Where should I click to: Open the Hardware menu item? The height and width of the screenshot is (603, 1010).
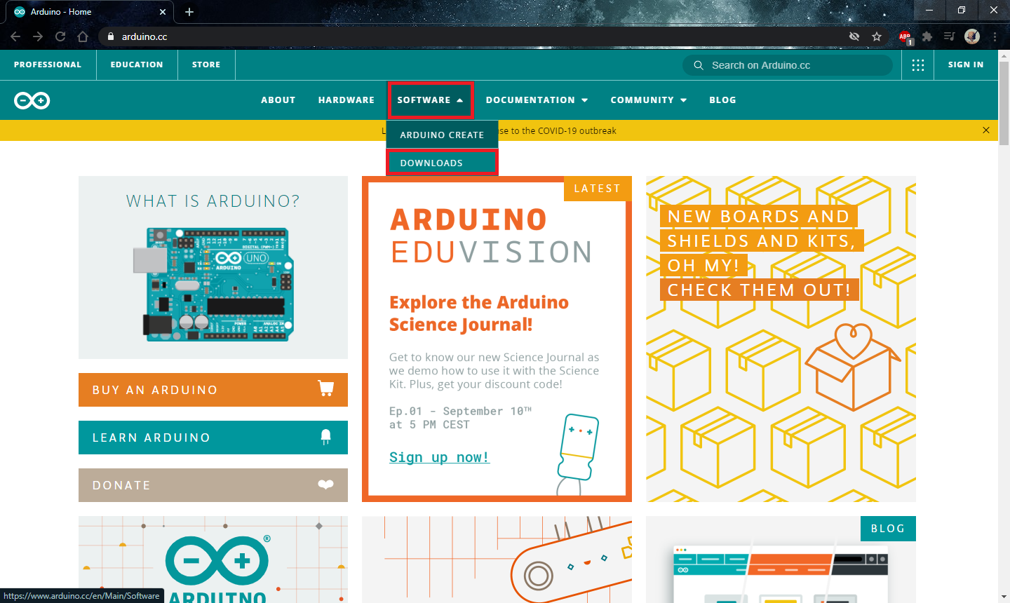pos(346,100)
